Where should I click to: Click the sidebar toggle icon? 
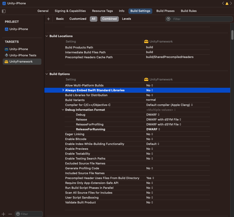pyautogui.click(x=4, y=11)
